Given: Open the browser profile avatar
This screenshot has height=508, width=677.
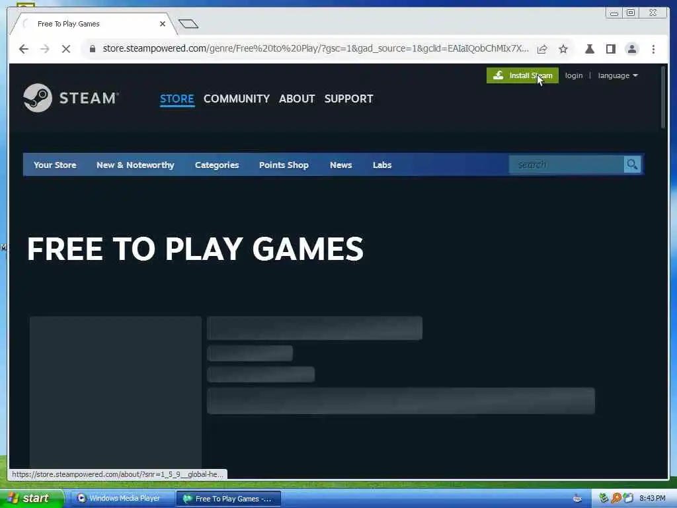Looking at the screenshot, I should (x=631, y=49).
